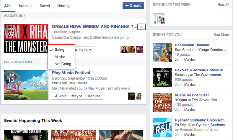Join the aBabe Residencies event

pos(178,110)
